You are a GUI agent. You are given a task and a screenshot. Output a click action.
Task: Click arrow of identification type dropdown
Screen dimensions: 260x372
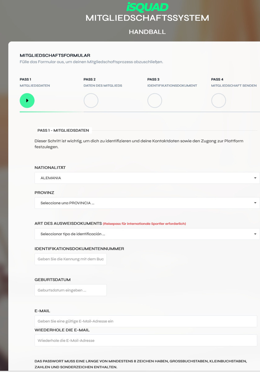(255, 234)
